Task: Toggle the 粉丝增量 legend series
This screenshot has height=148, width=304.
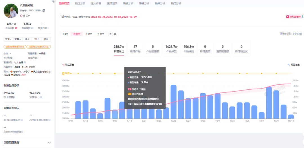Action: point(294,64)
